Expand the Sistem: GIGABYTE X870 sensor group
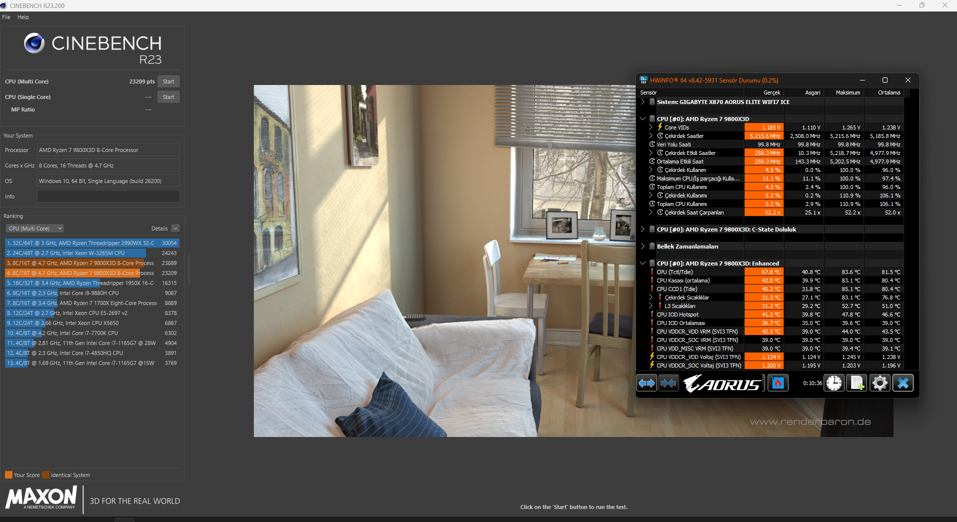 coord(643,102)
